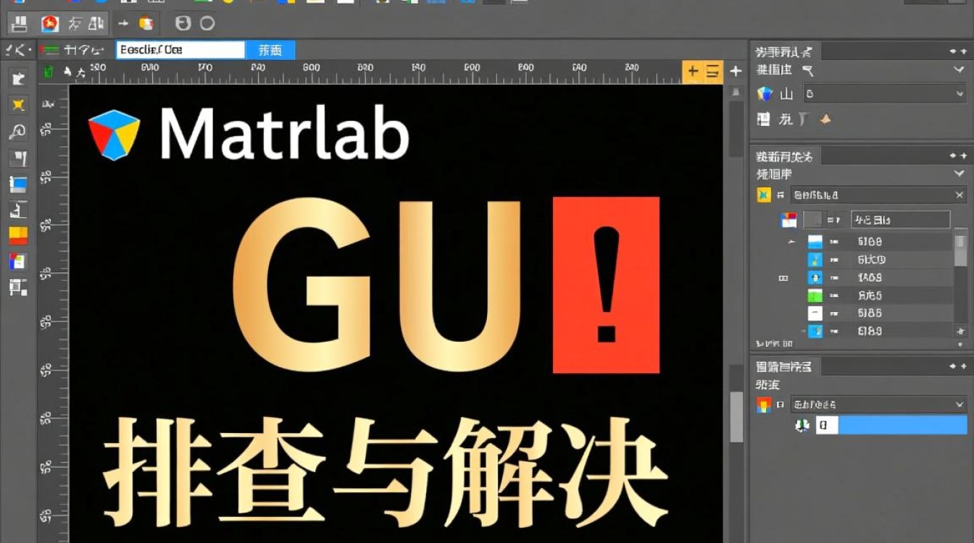
Task: Click the bright blue bar in bottom panel
Action: tap(902, 425)
